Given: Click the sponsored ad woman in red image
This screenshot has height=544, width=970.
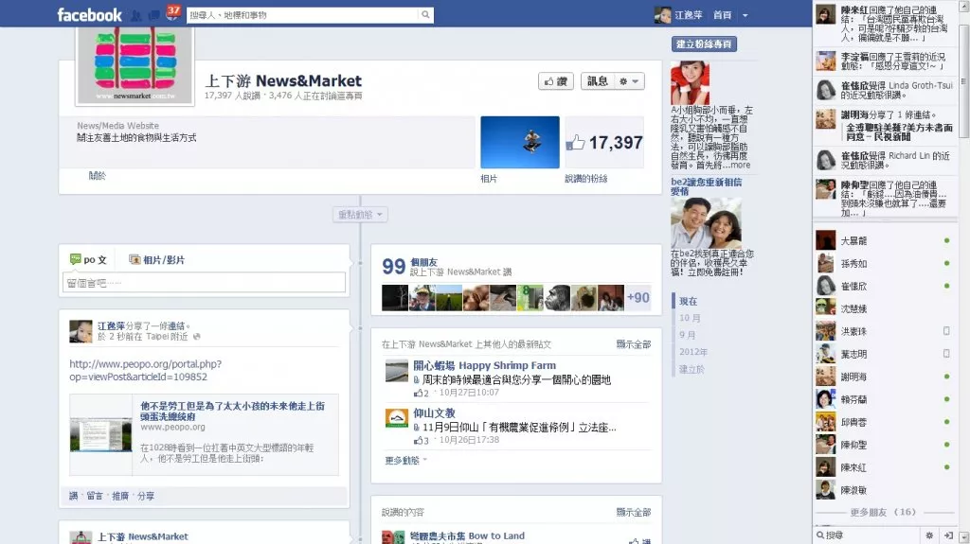Looking at the screenshot, I should pos(691,82).
